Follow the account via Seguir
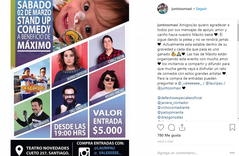239x156 pixels. click(201, 9)
